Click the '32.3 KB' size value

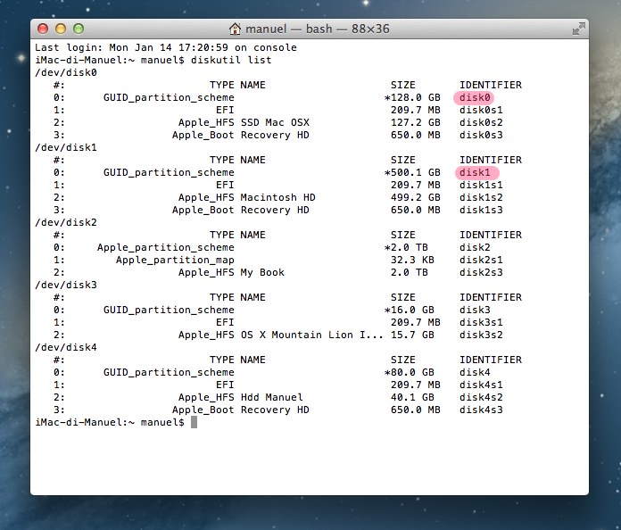coord(412,260)
